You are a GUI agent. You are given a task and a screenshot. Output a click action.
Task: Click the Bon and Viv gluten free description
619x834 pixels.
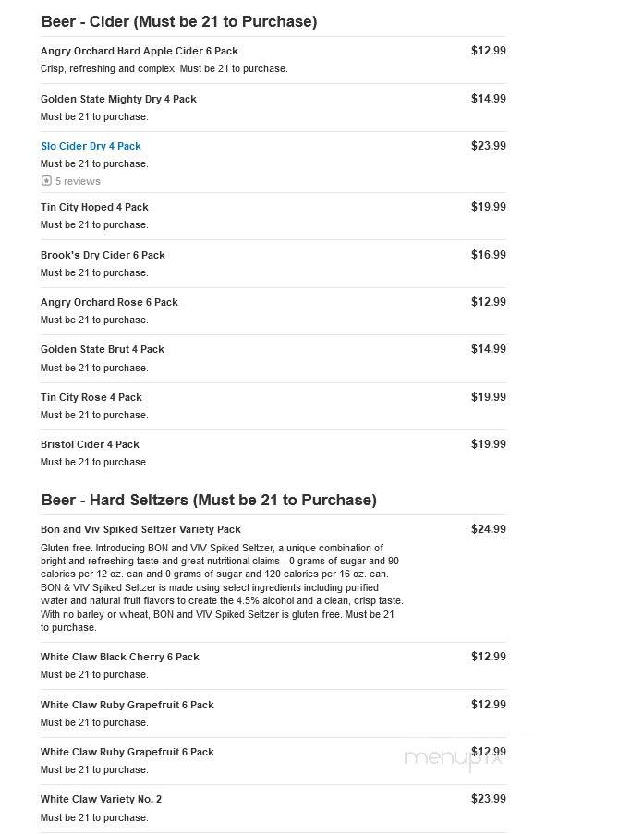tap(222, 587)
